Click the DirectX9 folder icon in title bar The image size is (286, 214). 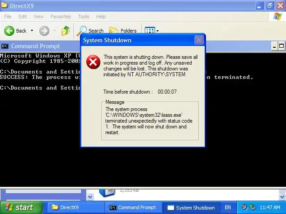point(4,5)
